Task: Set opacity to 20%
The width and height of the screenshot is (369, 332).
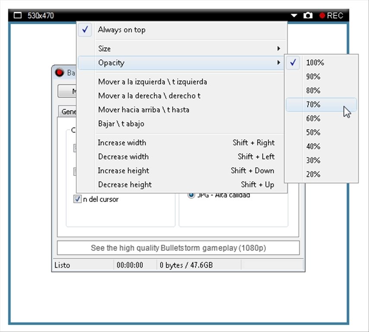Action: 321,174
